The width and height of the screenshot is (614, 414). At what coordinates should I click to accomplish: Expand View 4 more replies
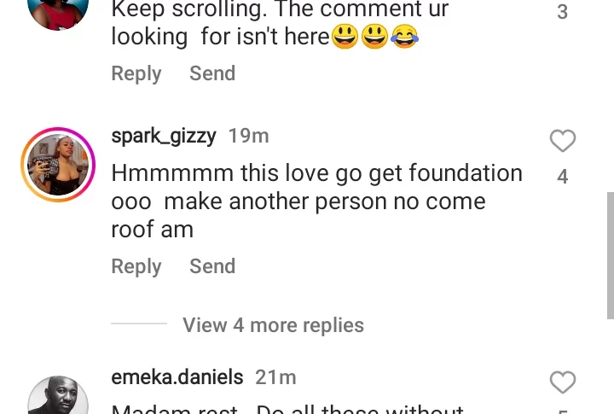[273, 325]
